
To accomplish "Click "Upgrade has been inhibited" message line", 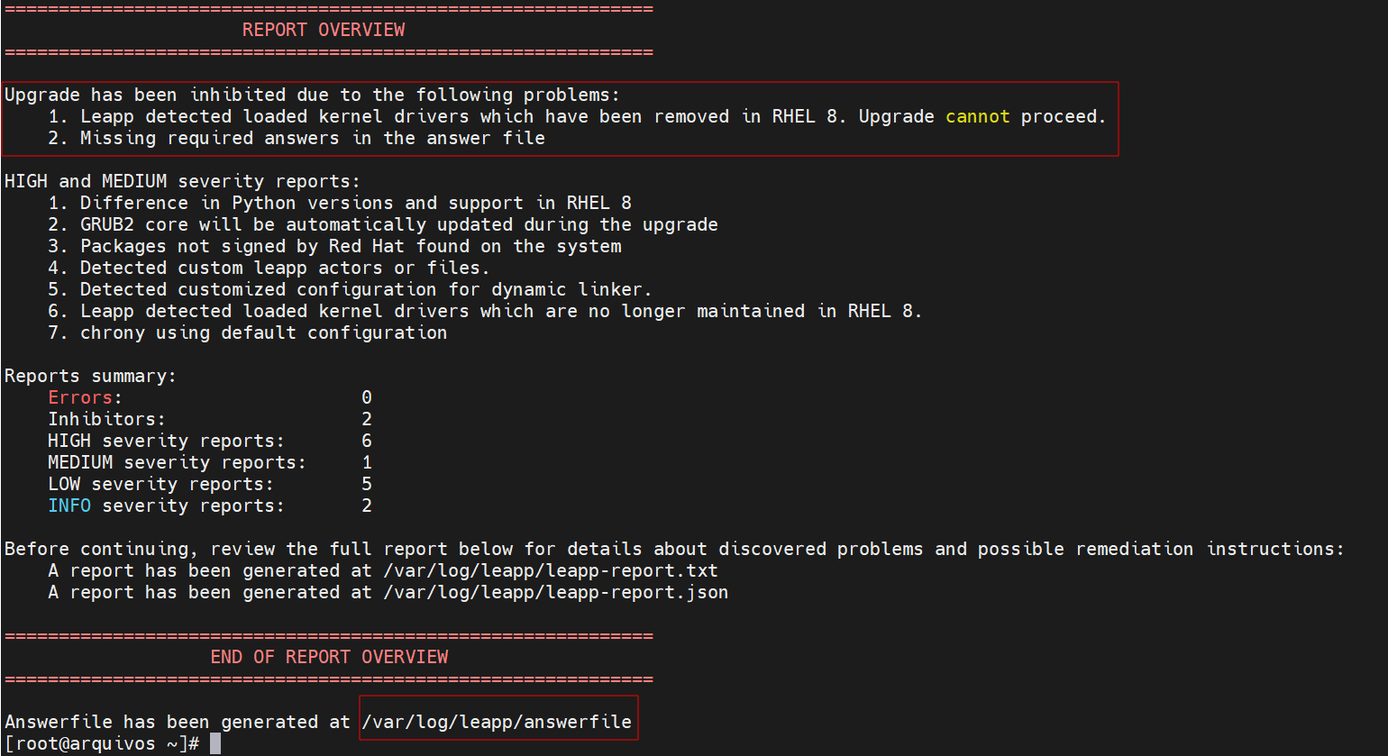I will tap(312, 95).
